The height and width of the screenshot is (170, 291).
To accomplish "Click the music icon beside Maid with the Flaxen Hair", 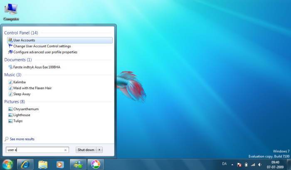I will (10, 88).
